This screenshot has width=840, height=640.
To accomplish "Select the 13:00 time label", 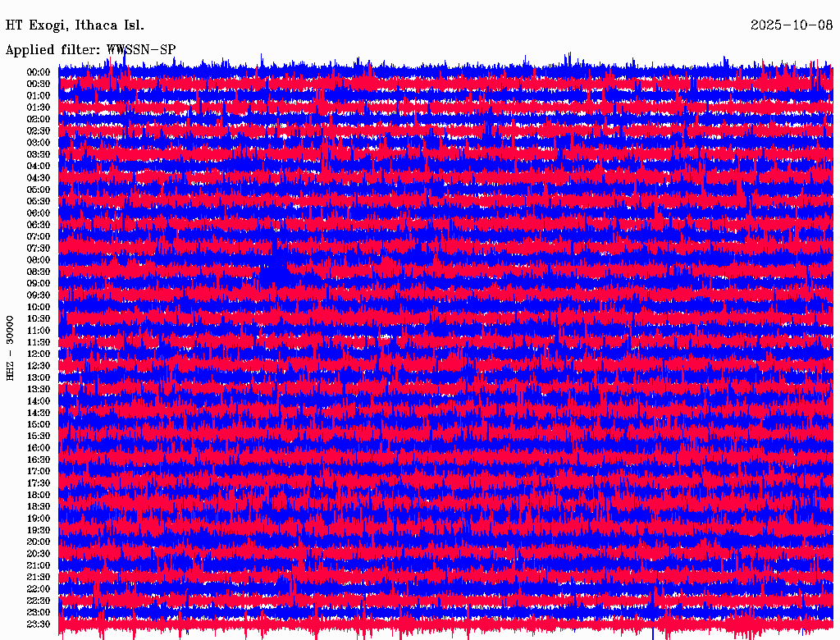I will click(x=39, y=377).
